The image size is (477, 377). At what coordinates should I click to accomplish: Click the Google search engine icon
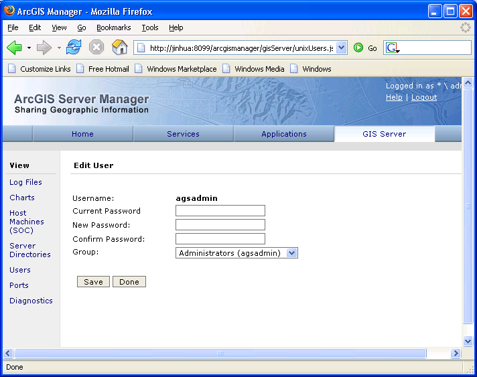point(393,48)
